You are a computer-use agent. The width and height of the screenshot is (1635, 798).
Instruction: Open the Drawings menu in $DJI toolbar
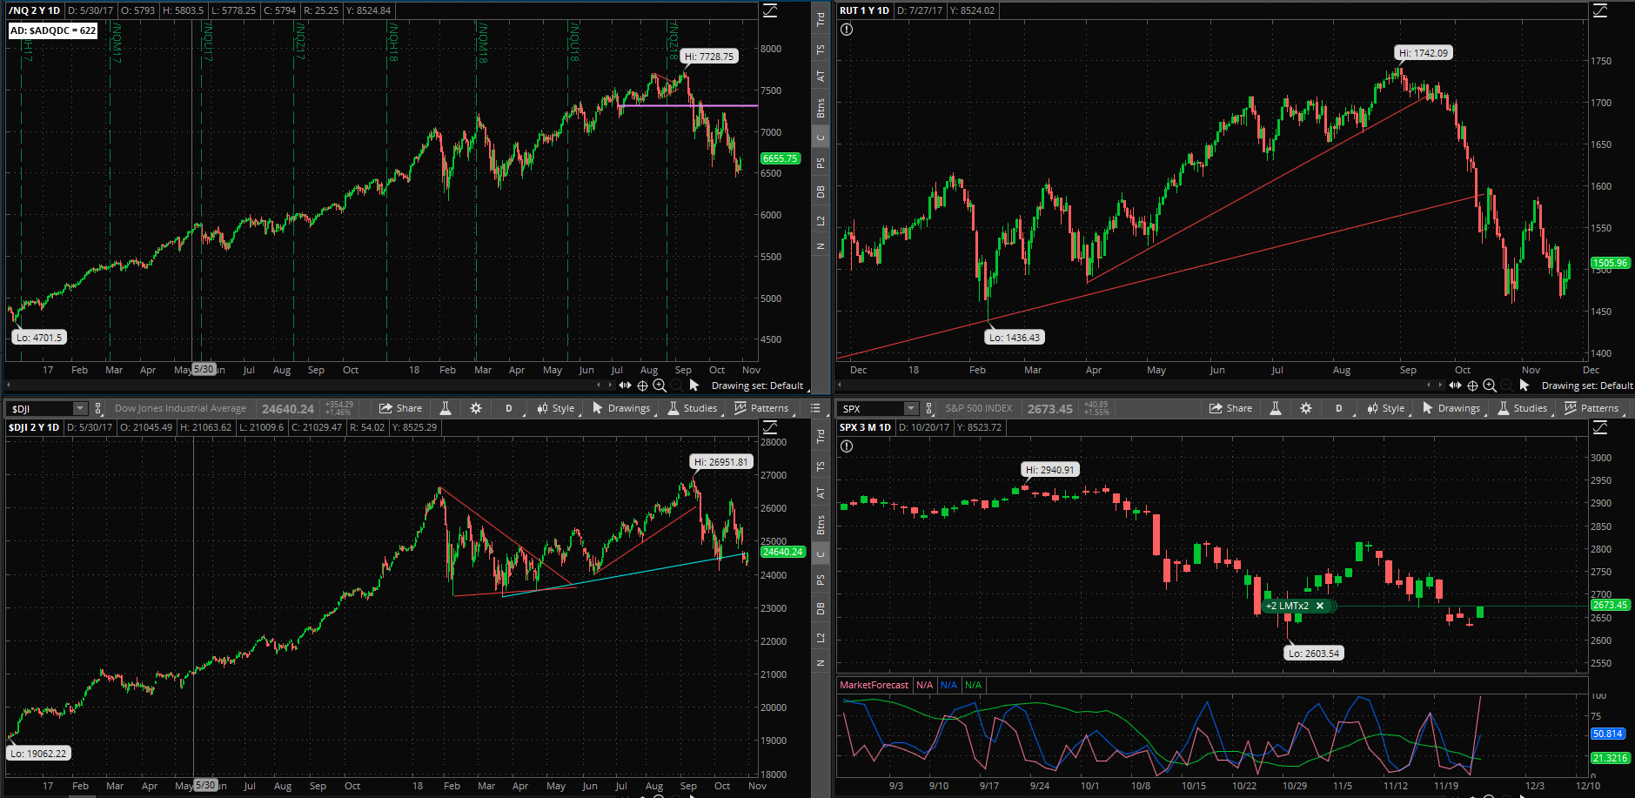coord(622,408)
